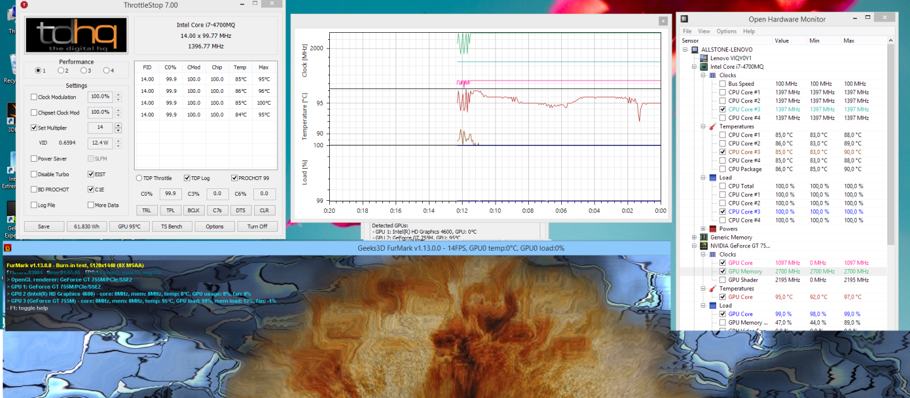Screen dimensions: 910x398
Task: Click the GPU Temperatures thermometer icon
Action: coord(713,289)
